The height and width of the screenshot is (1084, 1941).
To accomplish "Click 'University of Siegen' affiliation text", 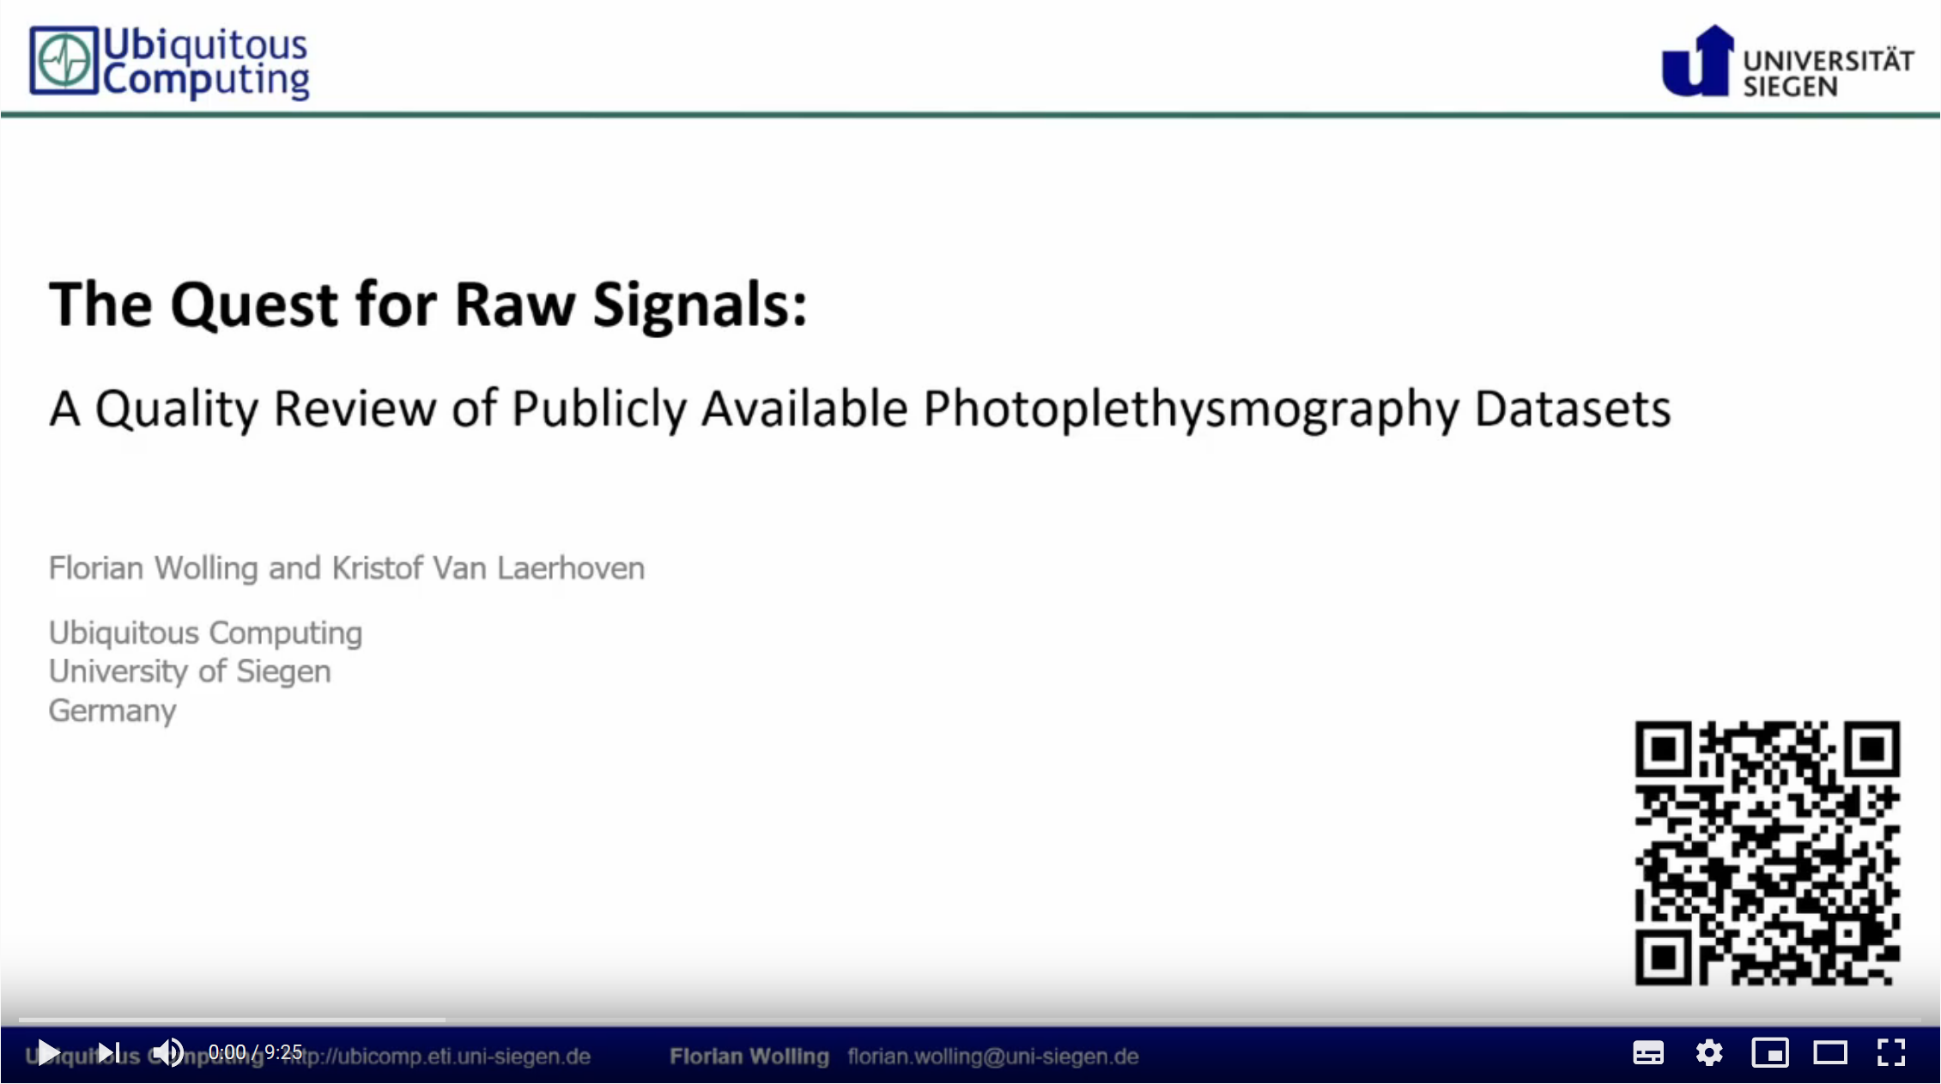I will point(189,671).
